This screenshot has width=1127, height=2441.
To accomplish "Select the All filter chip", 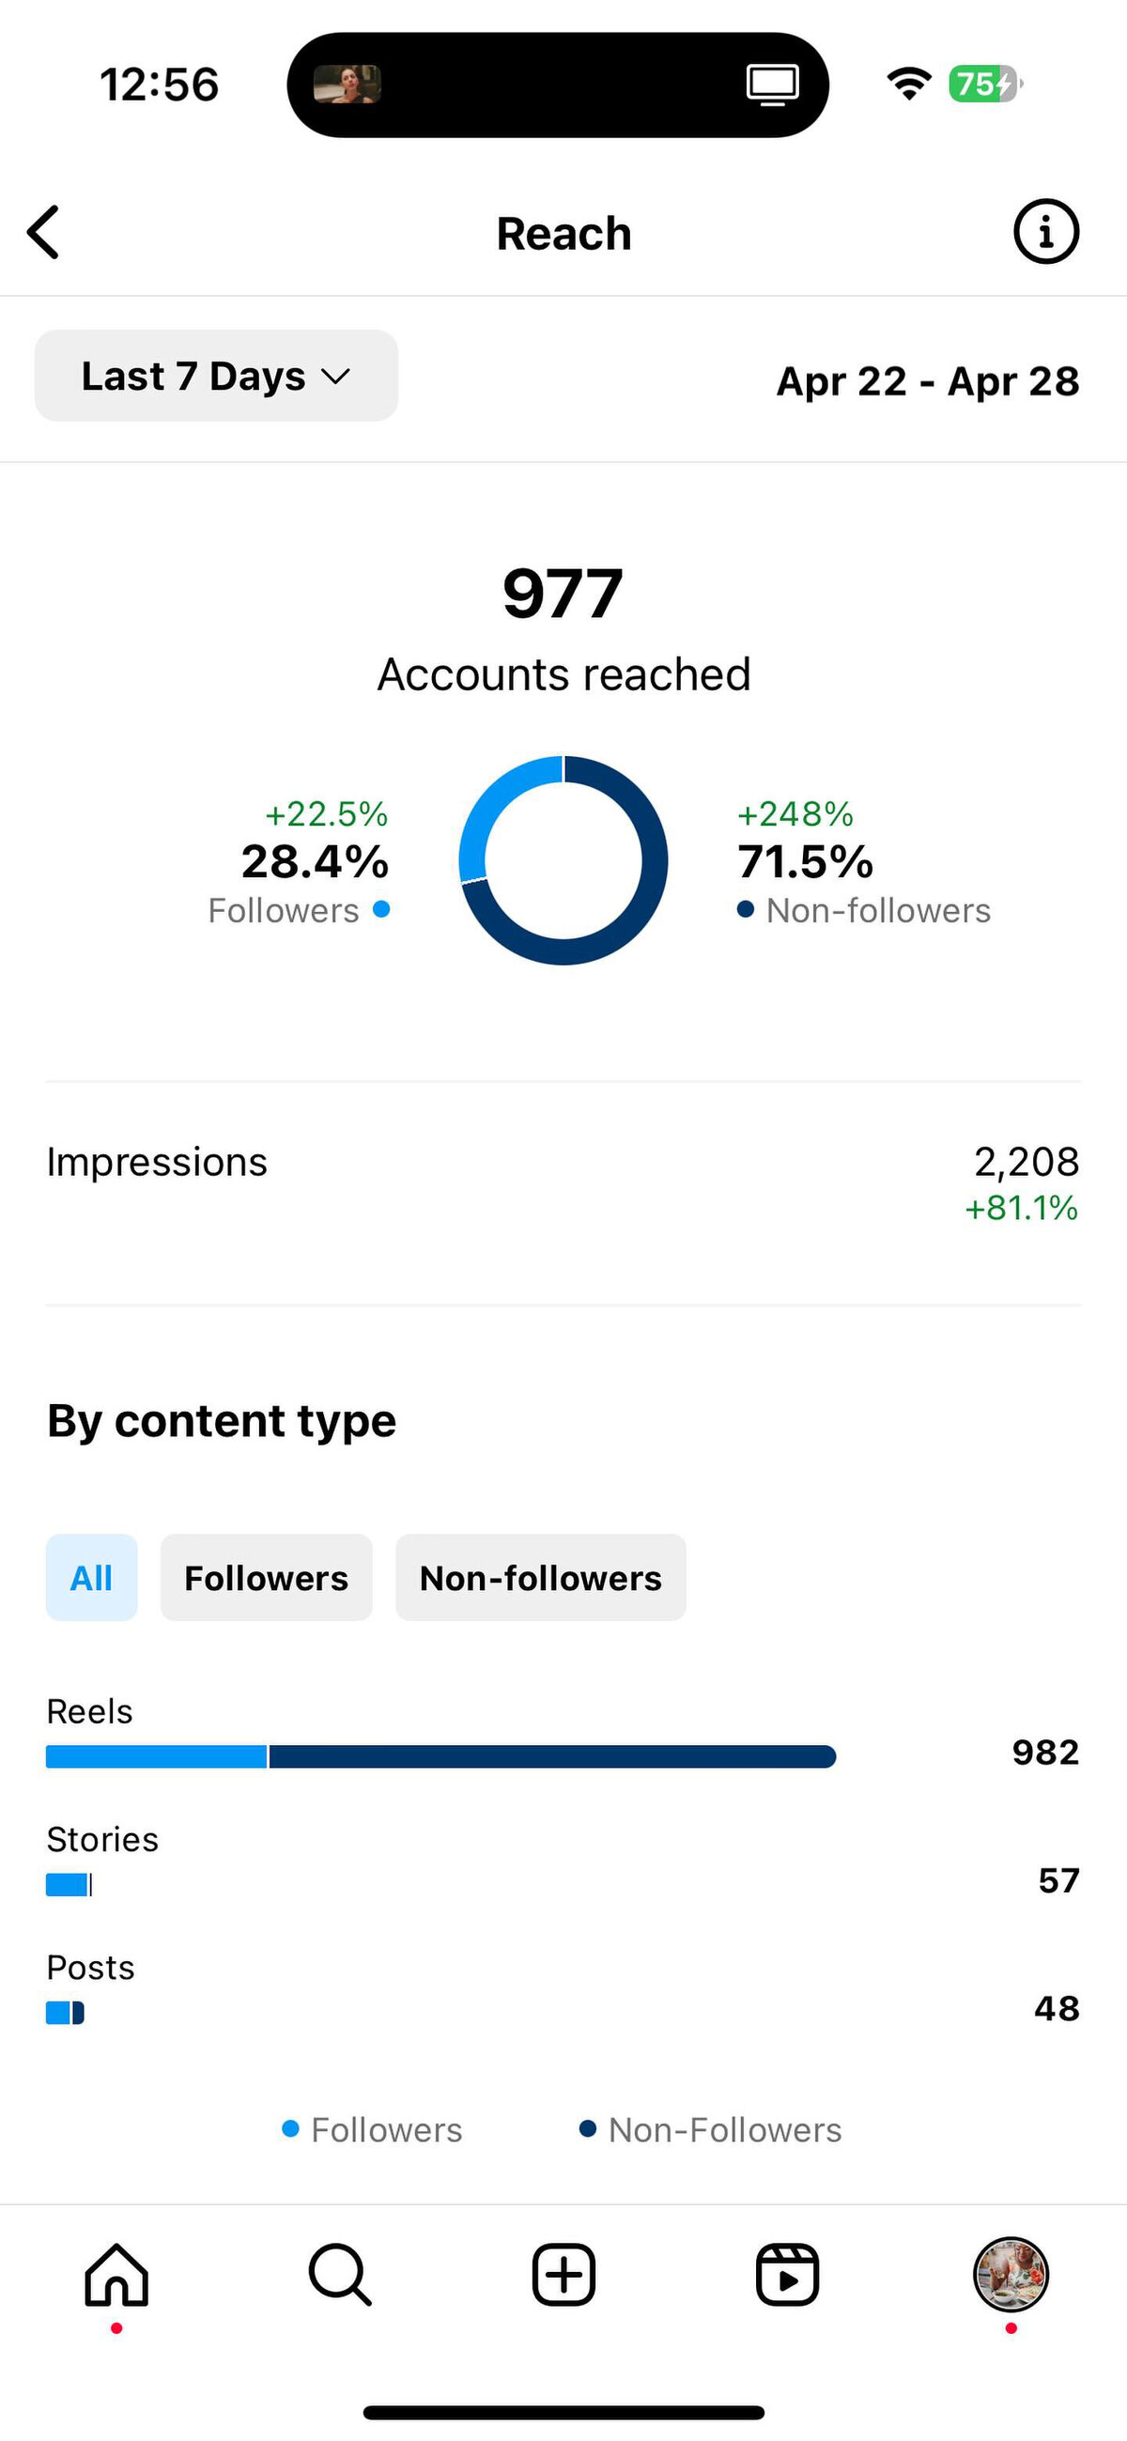I will pos(92,1578).
